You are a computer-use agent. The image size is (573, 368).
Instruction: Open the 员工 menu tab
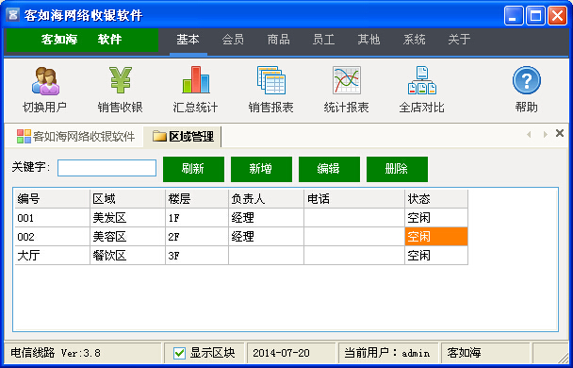click(324, 40)
